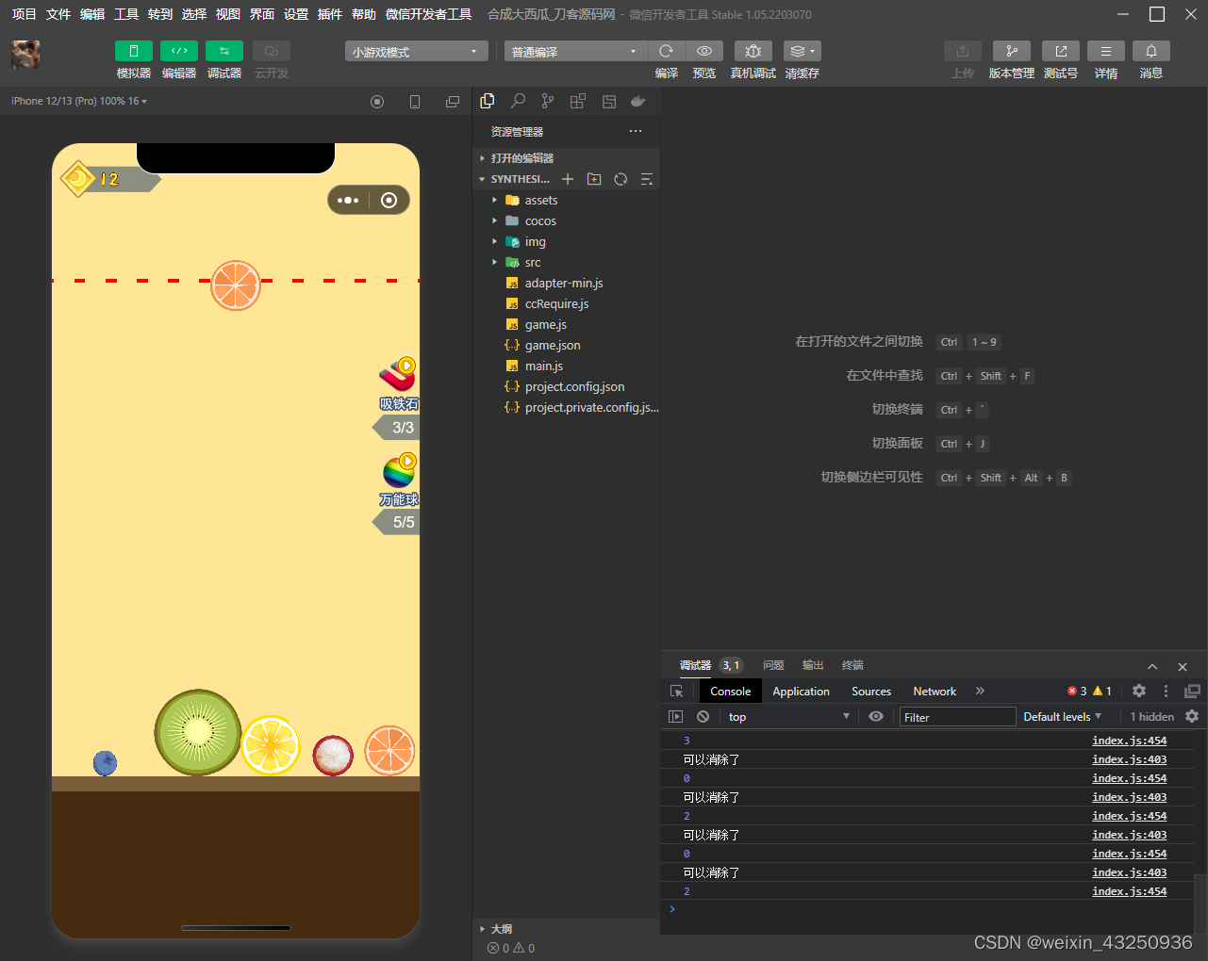Start 真机调试 remote debugging
Image resolution: width=1208 pixels, height=961 pixels.
click(753, 51)
